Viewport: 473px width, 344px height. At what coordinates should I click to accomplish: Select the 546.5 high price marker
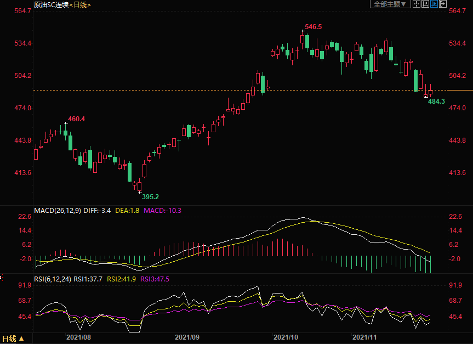tap(313, 26)
